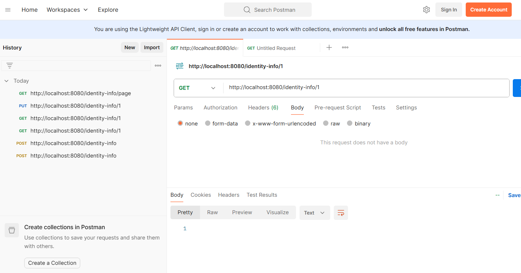The image size is (521, 273).
Task: Go to the Home page
Action: click(30, 10)
